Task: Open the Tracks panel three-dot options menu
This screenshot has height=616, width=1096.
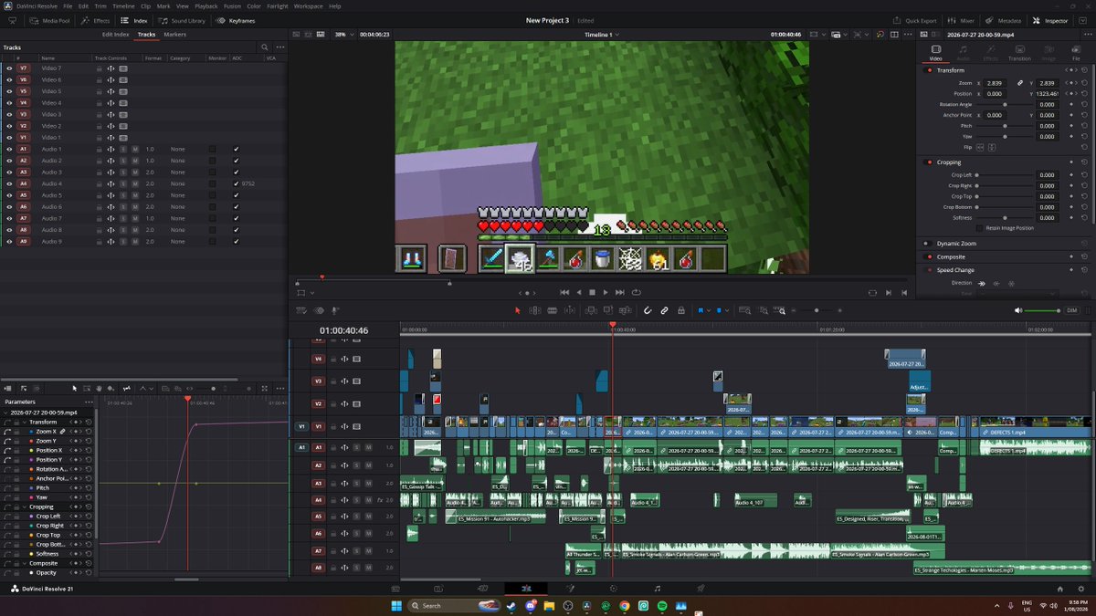Action: tap(279, 47)
